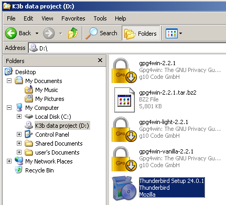Click the Shared Documents folder icon
Image resolution: width=226 pixels, height=205 pixels.
[29, 143]
